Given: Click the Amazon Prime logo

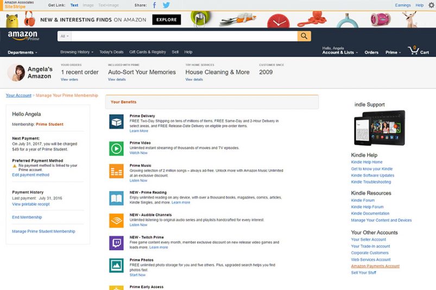Looking at the screenshot, I should pyautogui.click(x=23, y=36).
